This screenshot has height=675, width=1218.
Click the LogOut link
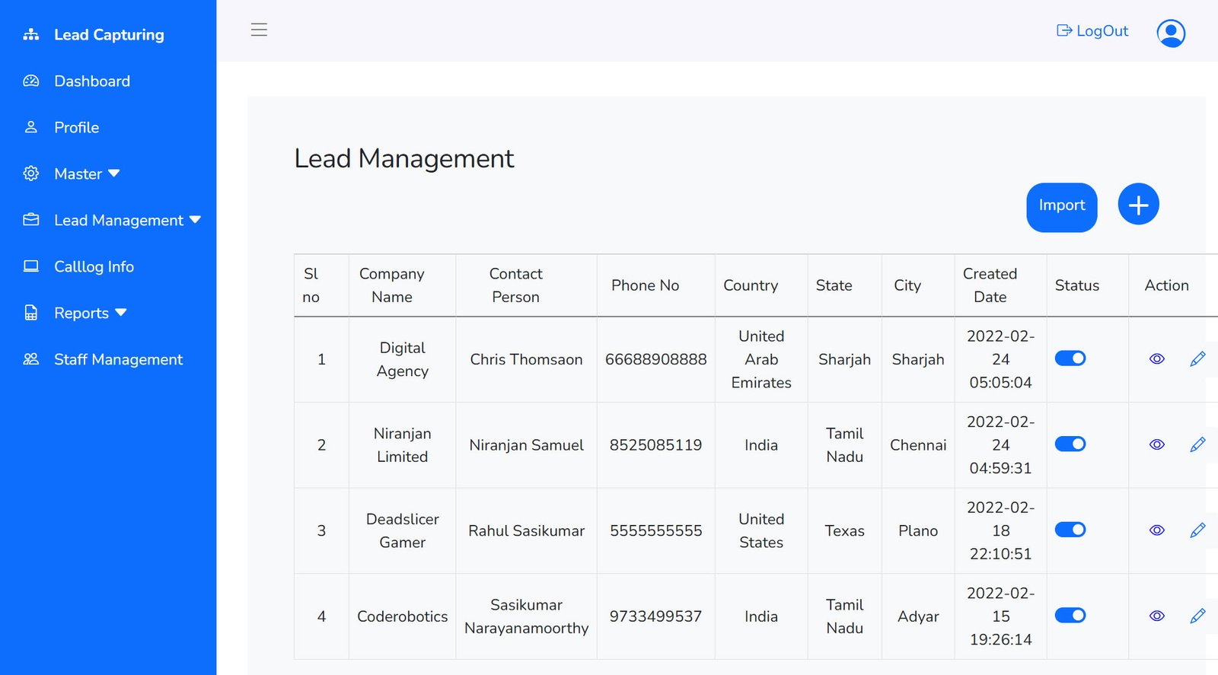click(x=1092, y=30)
